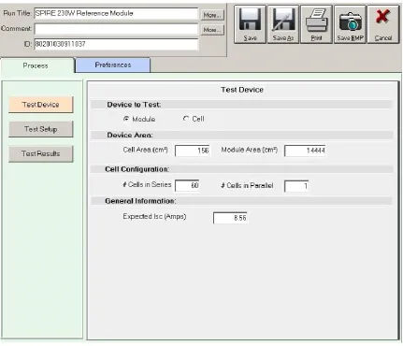Focus the Run Title input field
Image resolution: width=403 pixels, height=346 pixels.
pyautogui.click(x=116, y=14)
